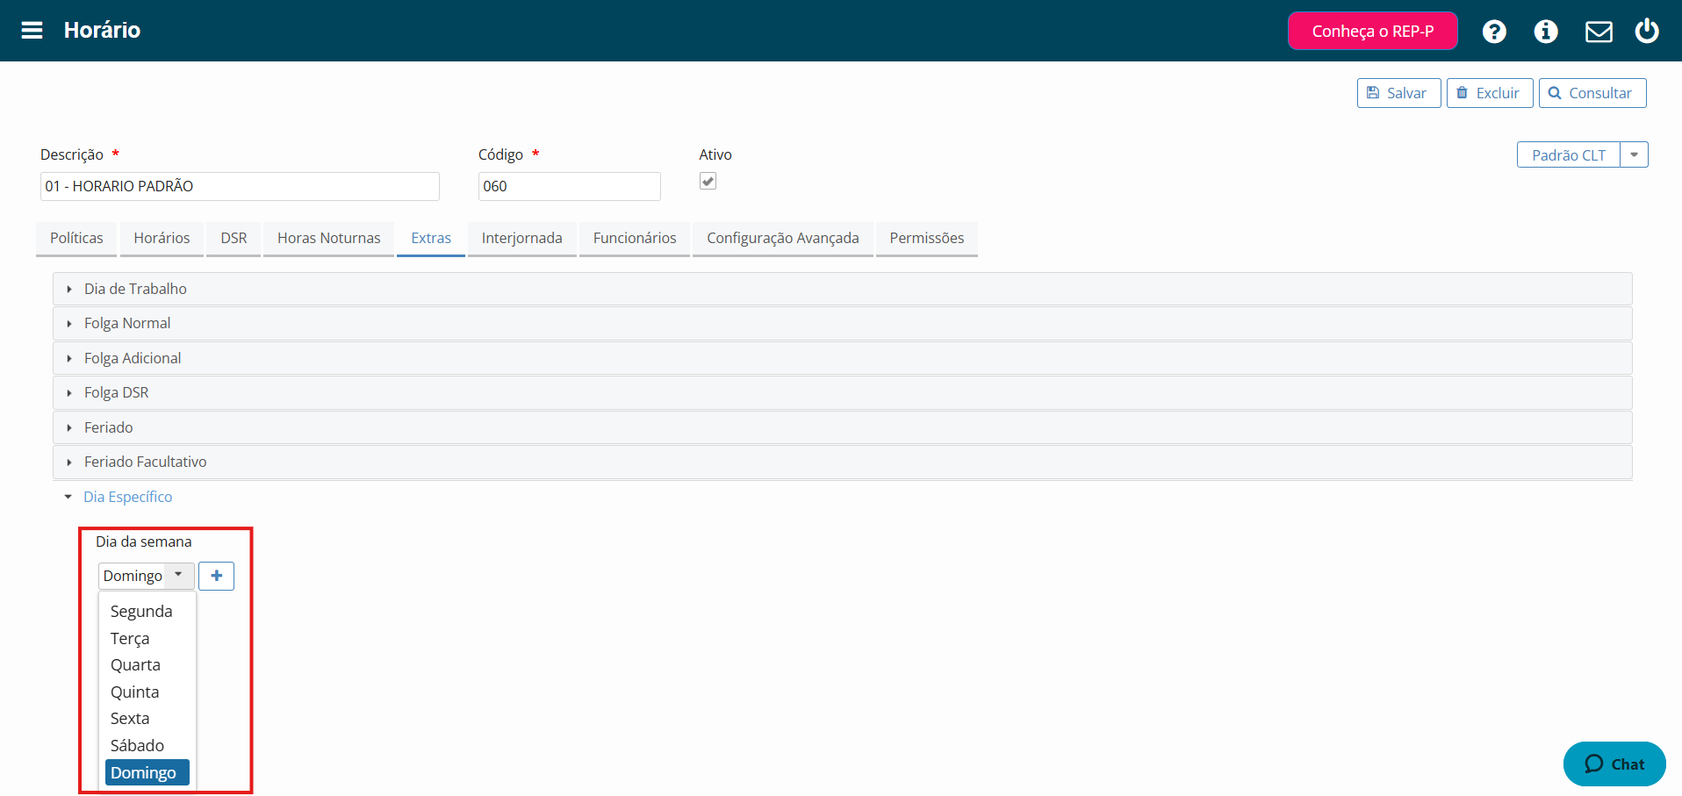1682x796 pixels.
Task: Save the schedule with Salvar
Action: coord(1398,93)
